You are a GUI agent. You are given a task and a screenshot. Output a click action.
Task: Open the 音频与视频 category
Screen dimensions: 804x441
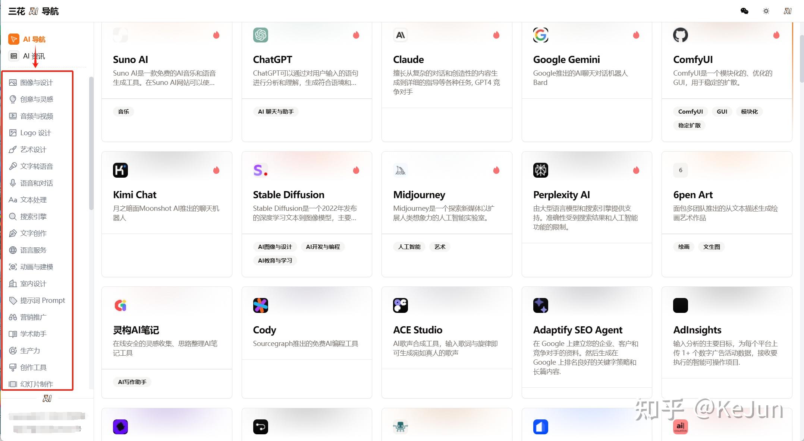click(x=31, y=116)
